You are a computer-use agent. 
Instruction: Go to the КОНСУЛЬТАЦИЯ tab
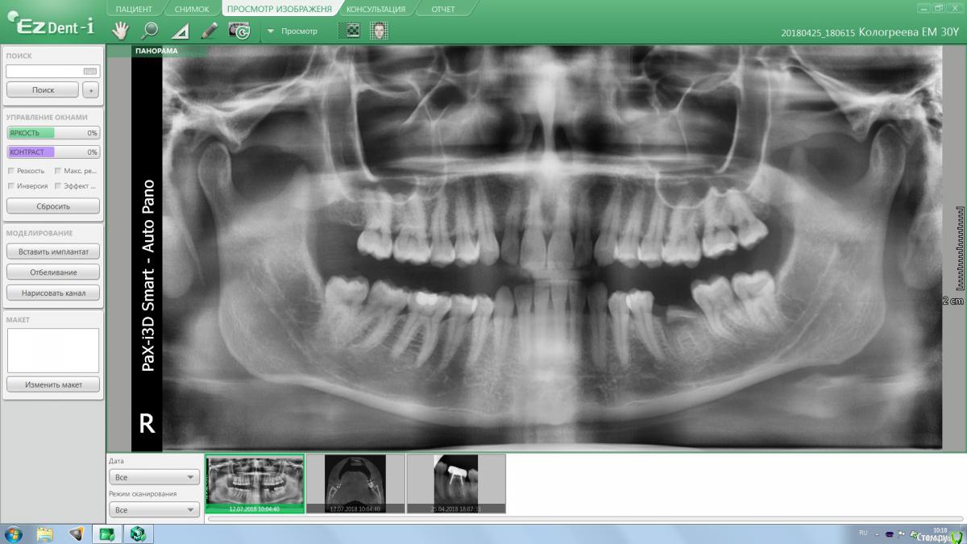click(376, 9)
